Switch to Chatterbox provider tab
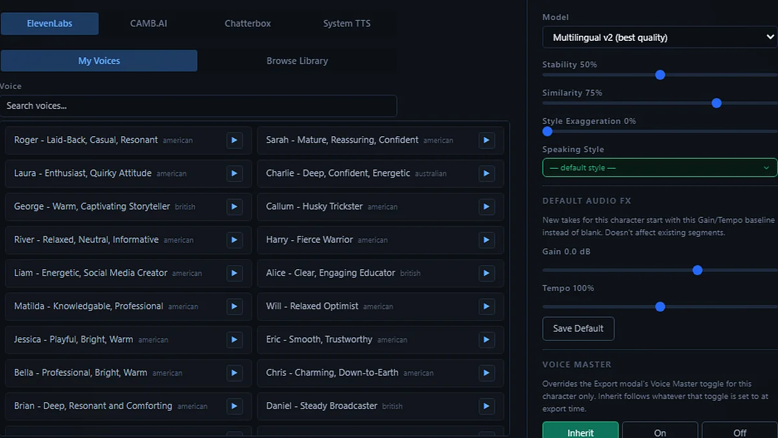Viewport: 778px width, 438px height. point(248,23)
